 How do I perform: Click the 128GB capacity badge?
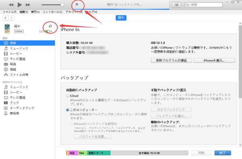point(19,31)
